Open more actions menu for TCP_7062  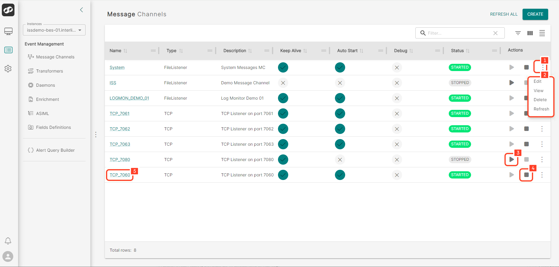point(542,129)
